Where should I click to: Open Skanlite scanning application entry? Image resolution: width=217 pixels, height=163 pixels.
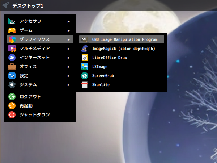coord(122,85)
